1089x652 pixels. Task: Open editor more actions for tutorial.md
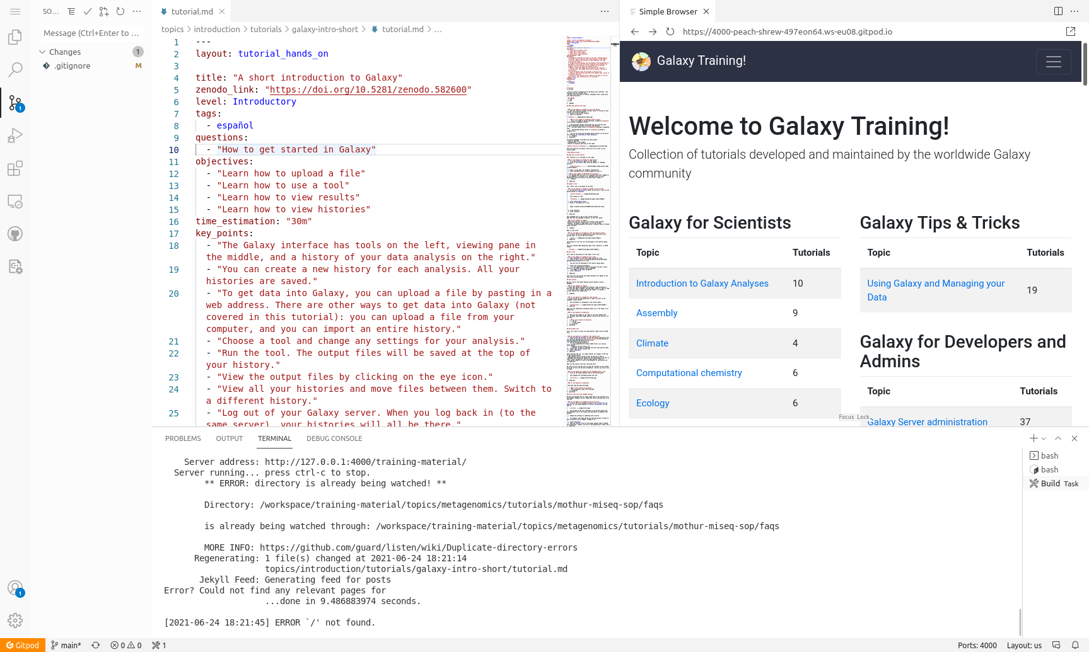point(605,11)
